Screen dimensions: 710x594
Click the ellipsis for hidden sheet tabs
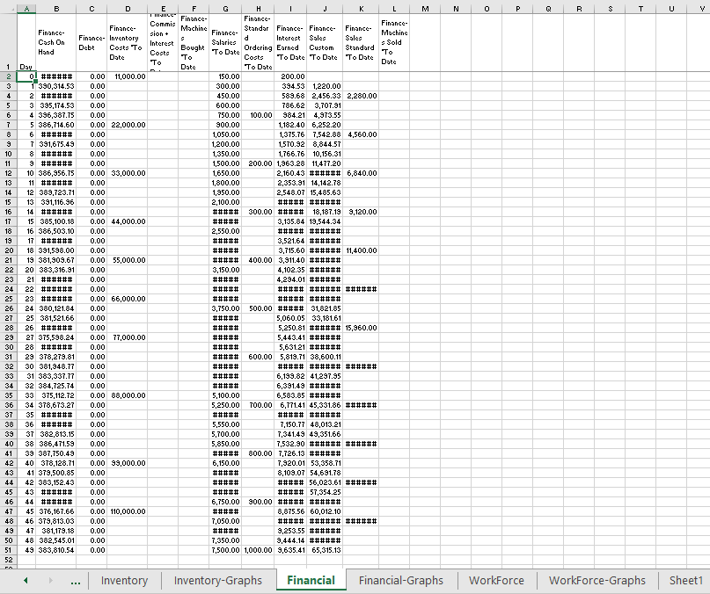tap(76, 581)
